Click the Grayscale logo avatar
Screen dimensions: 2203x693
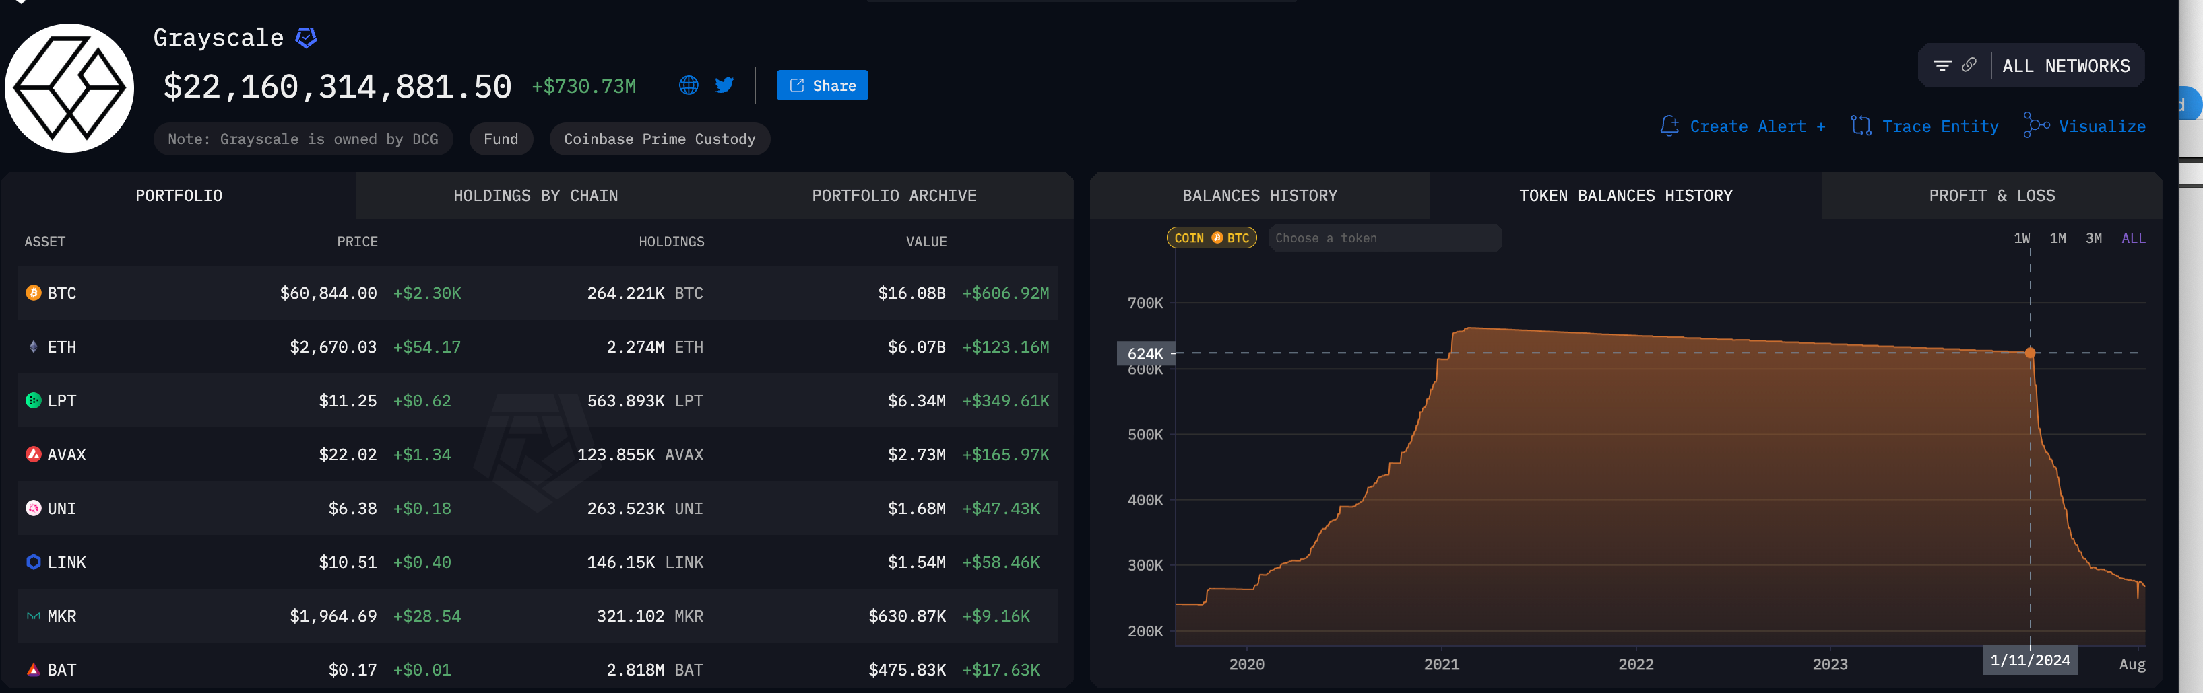point(69,88)
